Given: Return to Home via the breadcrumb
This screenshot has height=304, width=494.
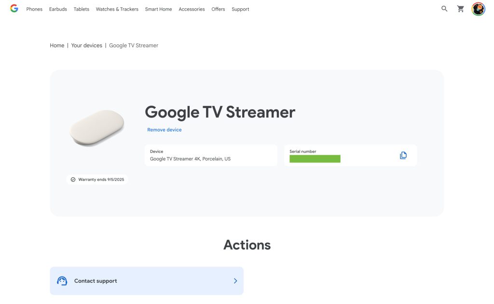Looking at the screenshot, I should pyautogui.click(x=56, y=45).
